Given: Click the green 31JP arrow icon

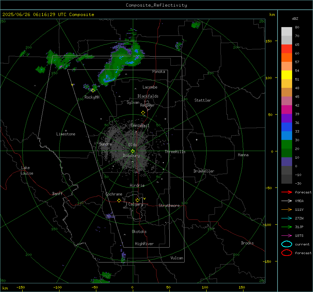Looking at the screenshot, I should [x=287, y=227].
